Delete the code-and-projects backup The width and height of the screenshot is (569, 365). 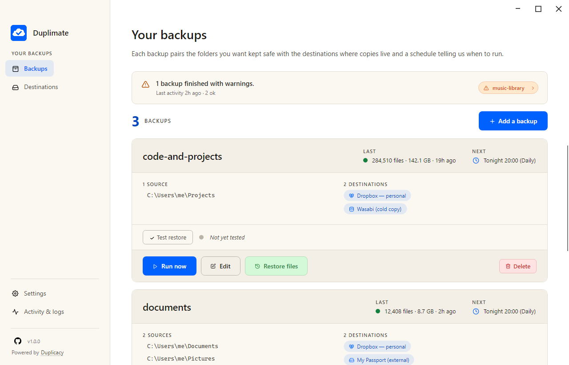pyautogui.click(x=518, y=266)
